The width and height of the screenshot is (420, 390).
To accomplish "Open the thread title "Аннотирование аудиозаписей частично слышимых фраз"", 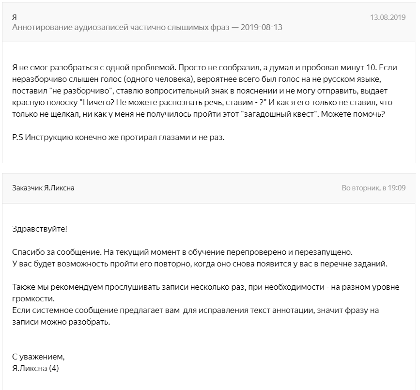I will pos(121,28).
